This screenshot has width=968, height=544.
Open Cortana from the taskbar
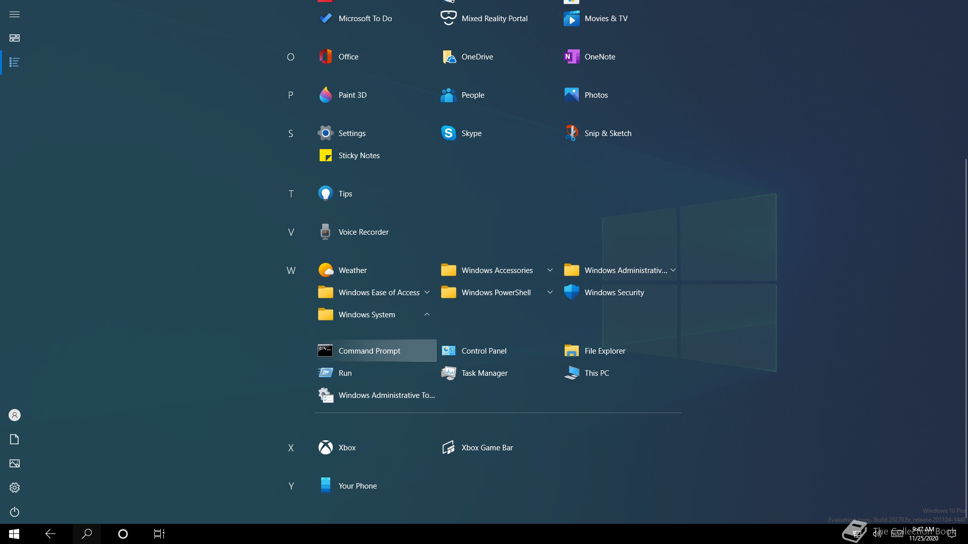click(123, 534)
